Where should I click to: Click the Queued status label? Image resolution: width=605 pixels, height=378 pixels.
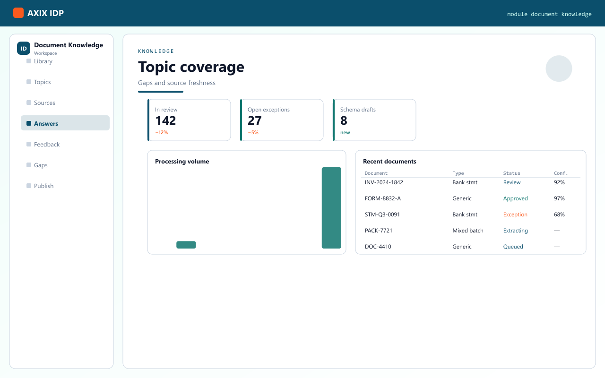(x=513, y=247)
